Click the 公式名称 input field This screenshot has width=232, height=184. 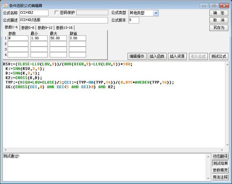point(33,13)
